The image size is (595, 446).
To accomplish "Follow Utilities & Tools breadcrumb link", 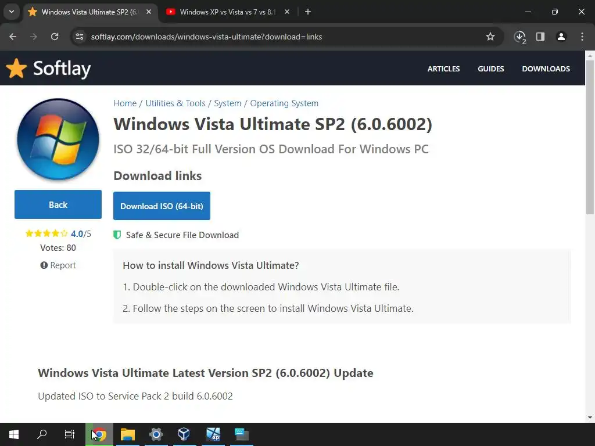I will point(175,103).
